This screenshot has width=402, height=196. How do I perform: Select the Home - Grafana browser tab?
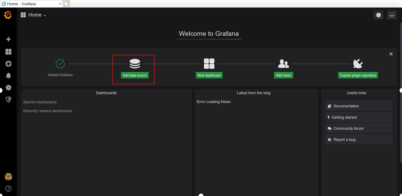pos(32,4)
